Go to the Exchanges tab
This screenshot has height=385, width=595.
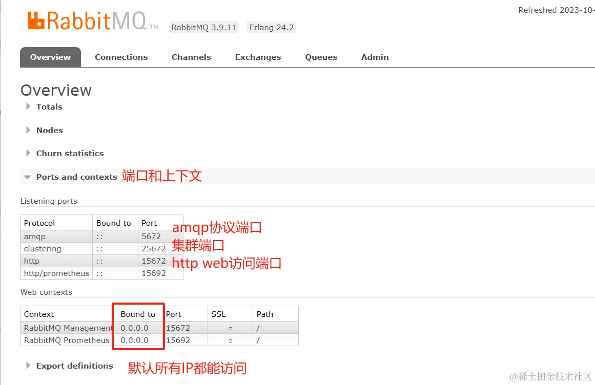pyautogui.click(x=258, y=57)
